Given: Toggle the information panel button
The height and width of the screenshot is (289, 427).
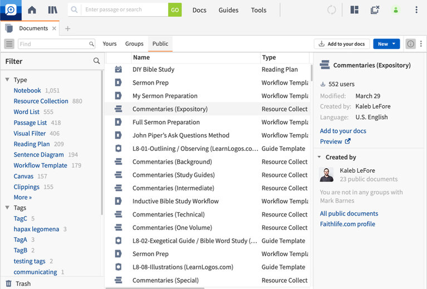Looking at the screenshot, I should (411, 44).
